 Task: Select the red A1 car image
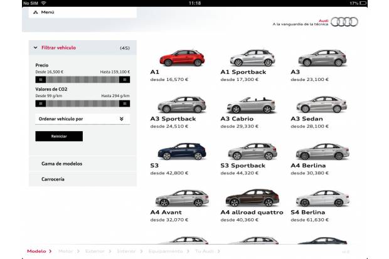(182, 58)
